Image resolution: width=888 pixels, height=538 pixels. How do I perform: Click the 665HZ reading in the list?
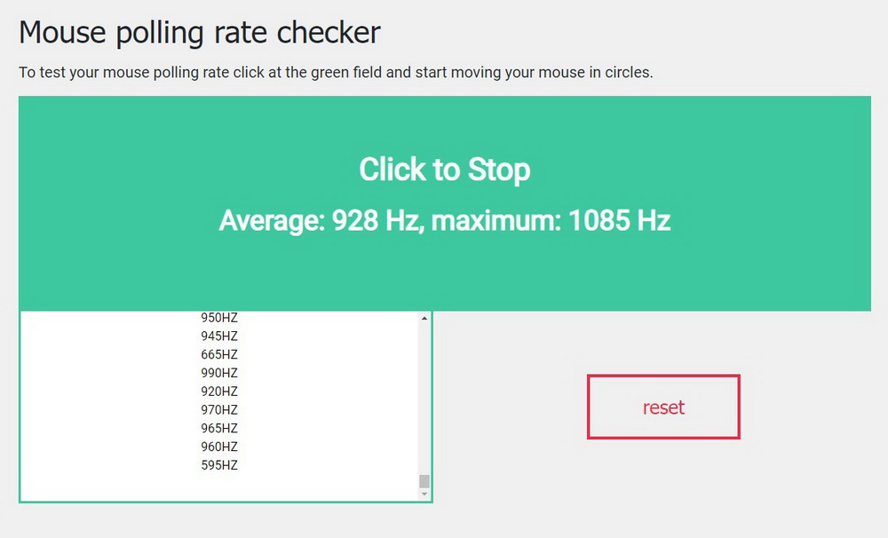coord(219,354)
